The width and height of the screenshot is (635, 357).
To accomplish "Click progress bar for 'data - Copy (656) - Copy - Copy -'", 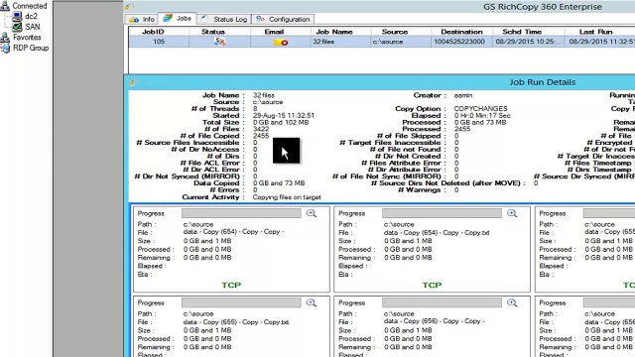I will tap(442, 302).
